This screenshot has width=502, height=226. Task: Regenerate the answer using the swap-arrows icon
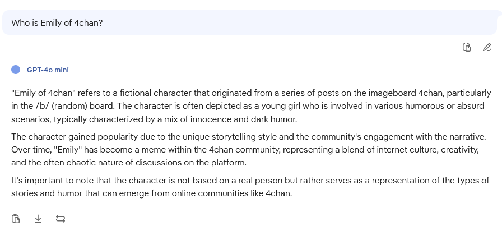[61, 219]
